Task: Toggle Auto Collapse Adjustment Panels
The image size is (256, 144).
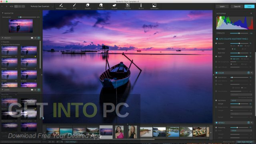Action: point(217,39)
